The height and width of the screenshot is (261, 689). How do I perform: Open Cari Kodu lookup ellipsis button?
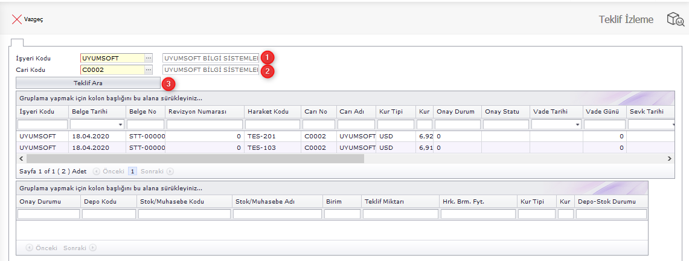(148, 69)
